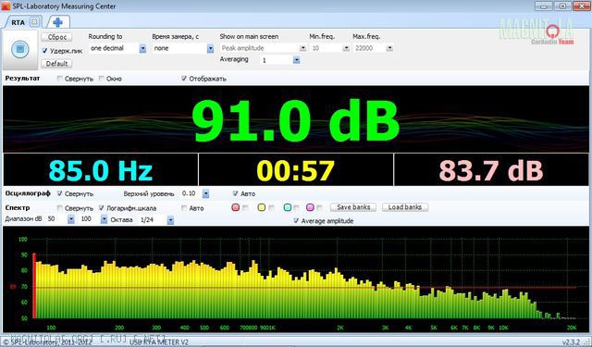Click the red peak bar in the spectrum
This screenshot has width=592, height=347.
tap(34, 286)
